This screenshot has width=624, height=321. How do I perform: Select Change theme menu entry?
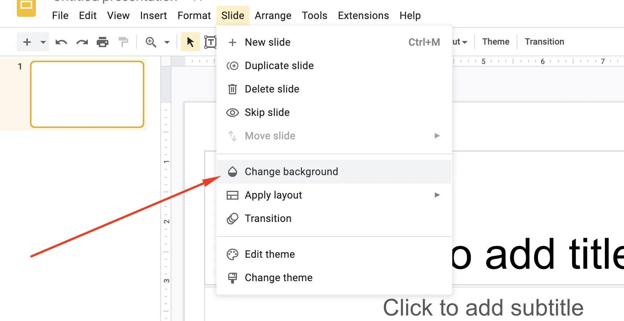pos(334,277)
